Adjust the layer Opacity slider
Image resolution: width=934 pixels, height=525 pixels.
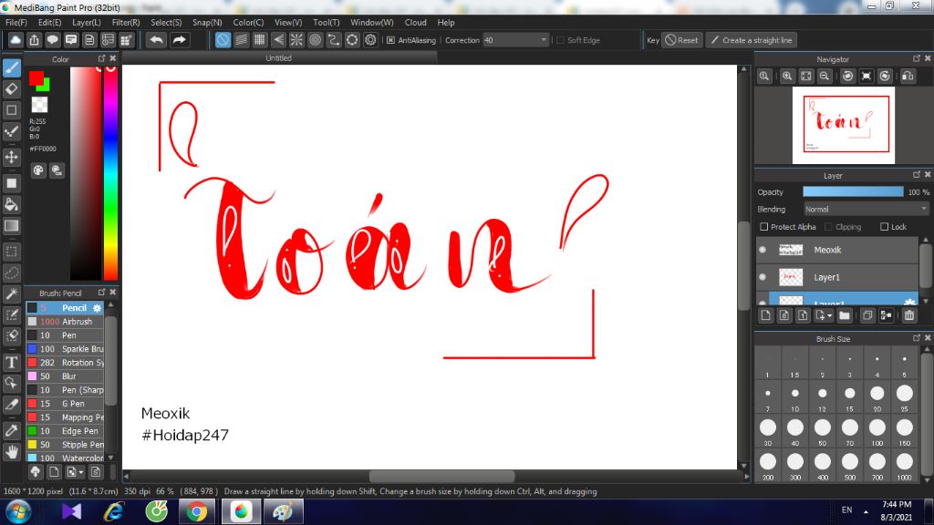(853, 191)
